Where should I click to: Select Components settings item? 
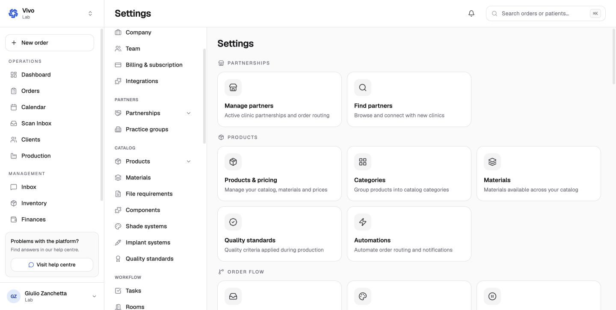point(153,210)
